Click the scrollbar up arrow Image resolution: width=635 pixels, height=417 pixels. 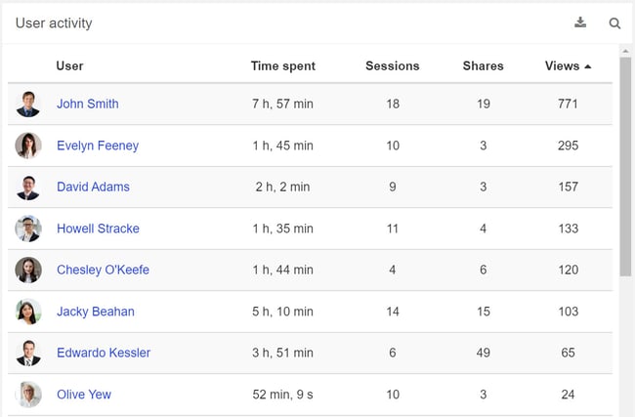[x=625, y=51]
